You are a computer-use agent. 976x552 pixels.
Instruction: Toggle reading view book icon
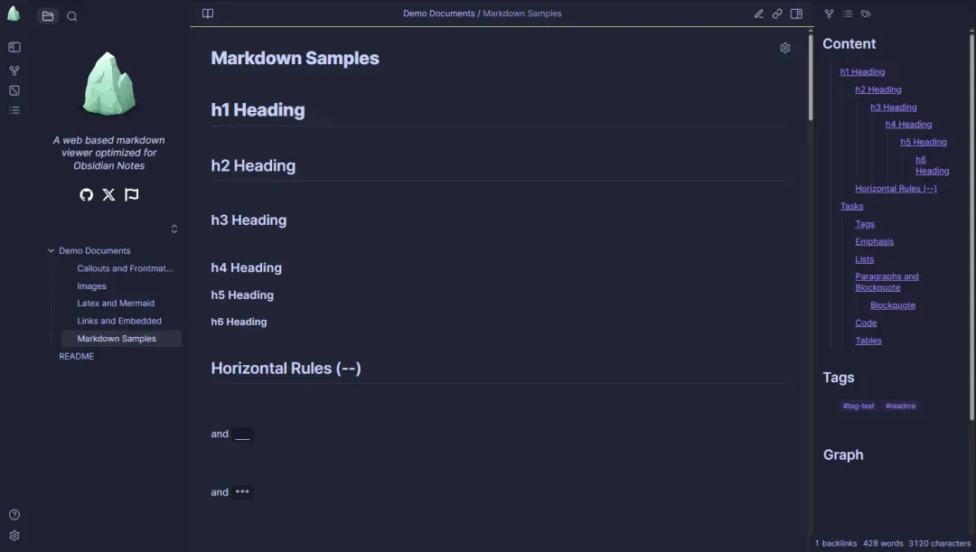[x=208, y=14]
